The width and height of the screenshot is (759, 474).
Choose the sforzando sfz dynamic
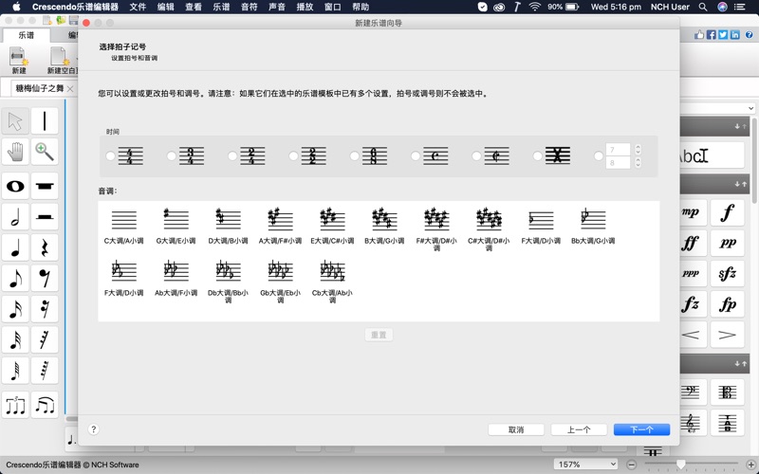[x=728, y=274]
